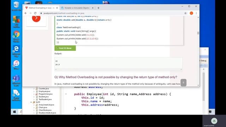Close the Mutable vs Immutable Objects tab
Image resolution: width=226 pixels, height=127 pixels.
(93, 8)
